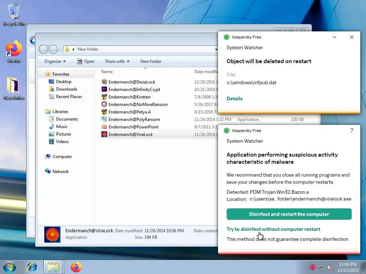This screenshot has height=274, width=366.
Task: Open the Windows Start menu orb
Action: tap(10, 267)
